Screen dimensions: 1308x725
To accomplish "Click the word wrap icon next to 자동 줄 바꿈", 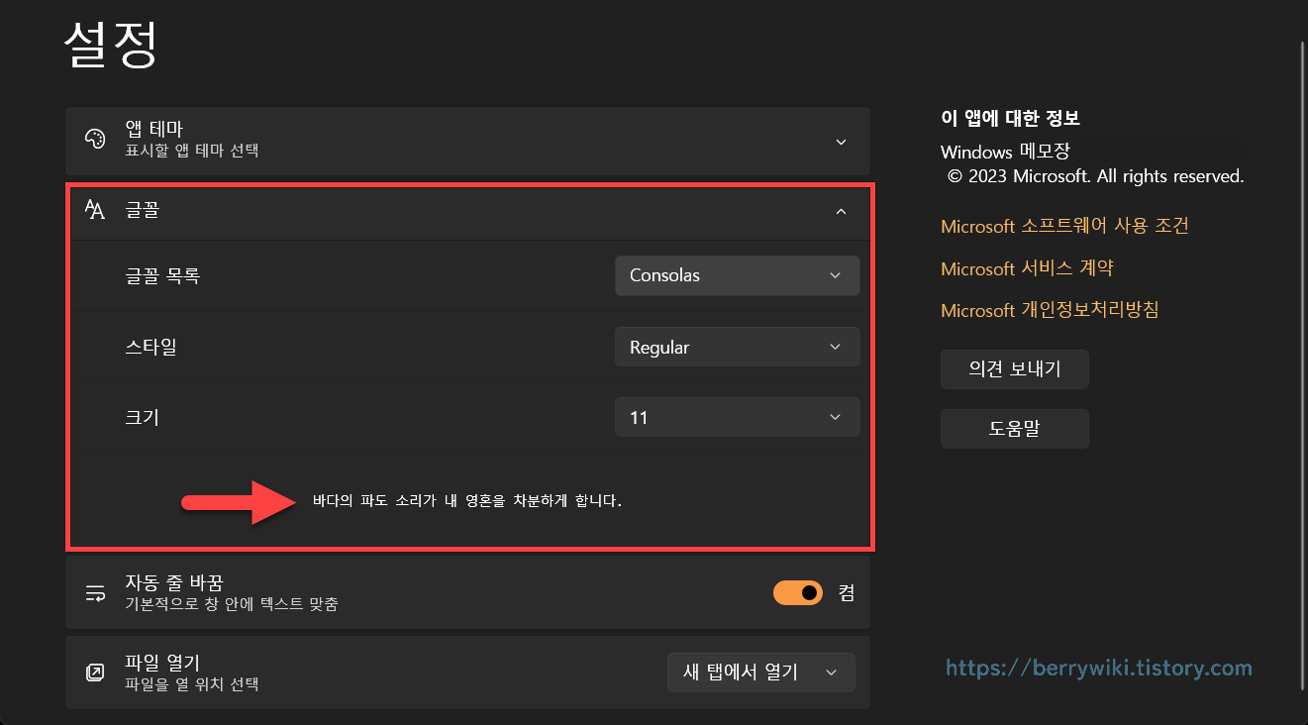I will click(94, 592).
